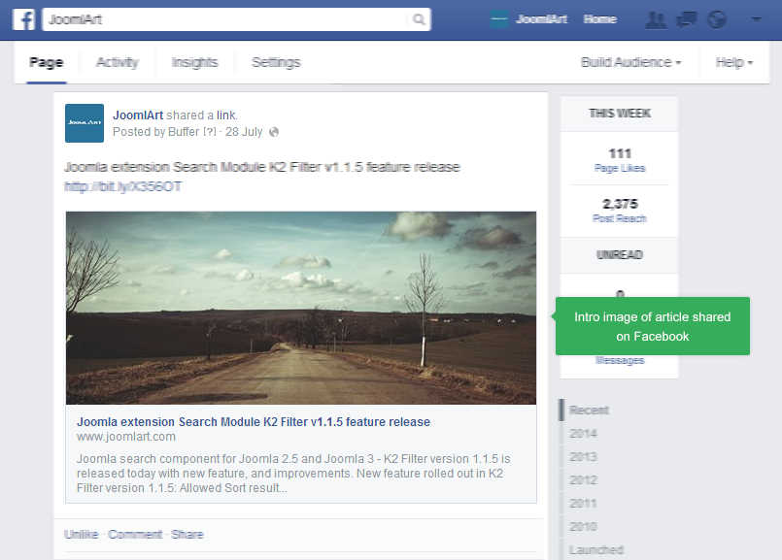
Task: Click the [?] help marker next to Buffer
Action: coord(210,132)
